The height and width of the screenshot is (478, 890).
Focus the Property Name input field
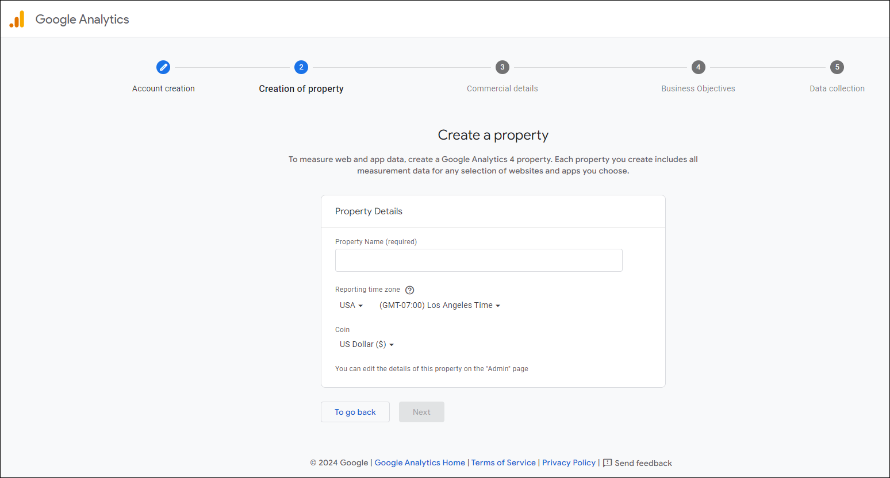coord(478,260)
